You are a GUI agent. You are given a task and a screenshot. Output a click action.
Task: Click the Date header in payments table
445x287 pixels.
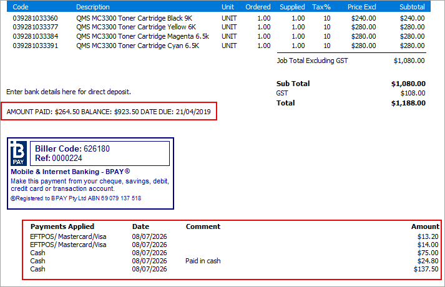(x=140, y=226)
